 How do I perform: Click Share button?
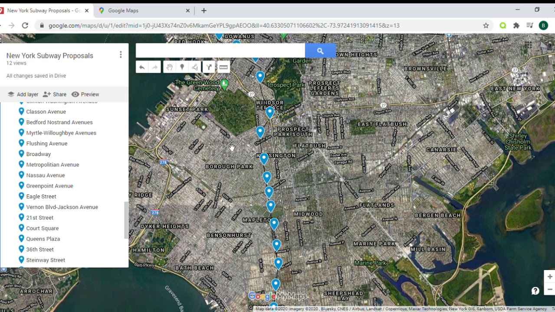(55, 94)
